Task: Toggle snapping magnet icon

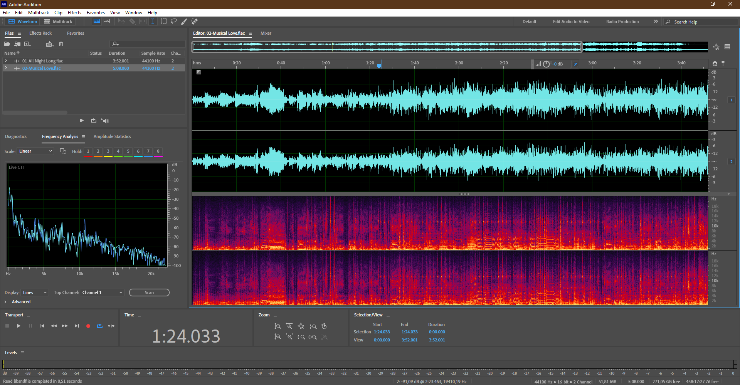Action: (x=715, y=63)
